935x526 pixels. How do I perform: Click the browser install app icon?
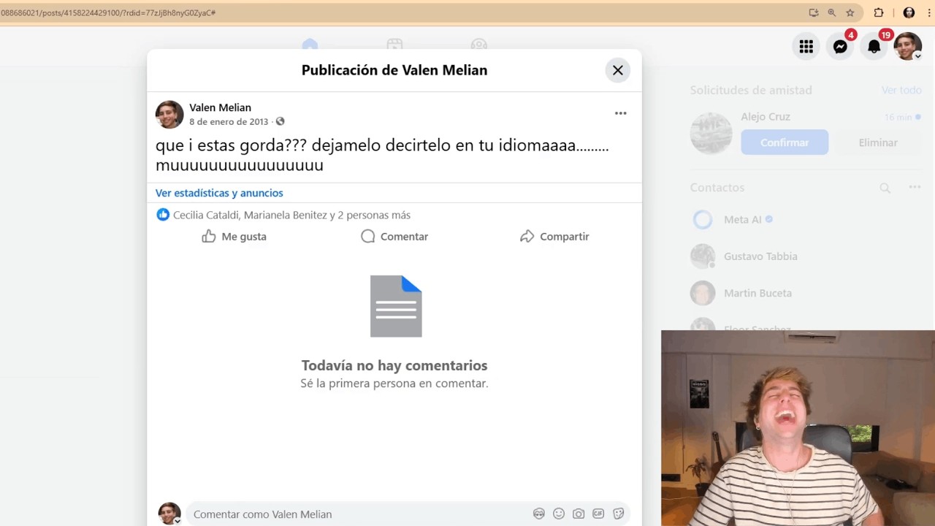point(814,12)
